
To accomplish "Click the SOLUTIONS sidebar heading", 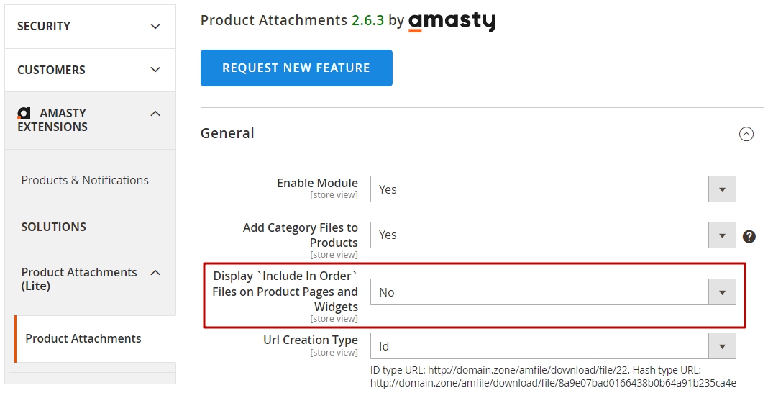I will [53, 227].
